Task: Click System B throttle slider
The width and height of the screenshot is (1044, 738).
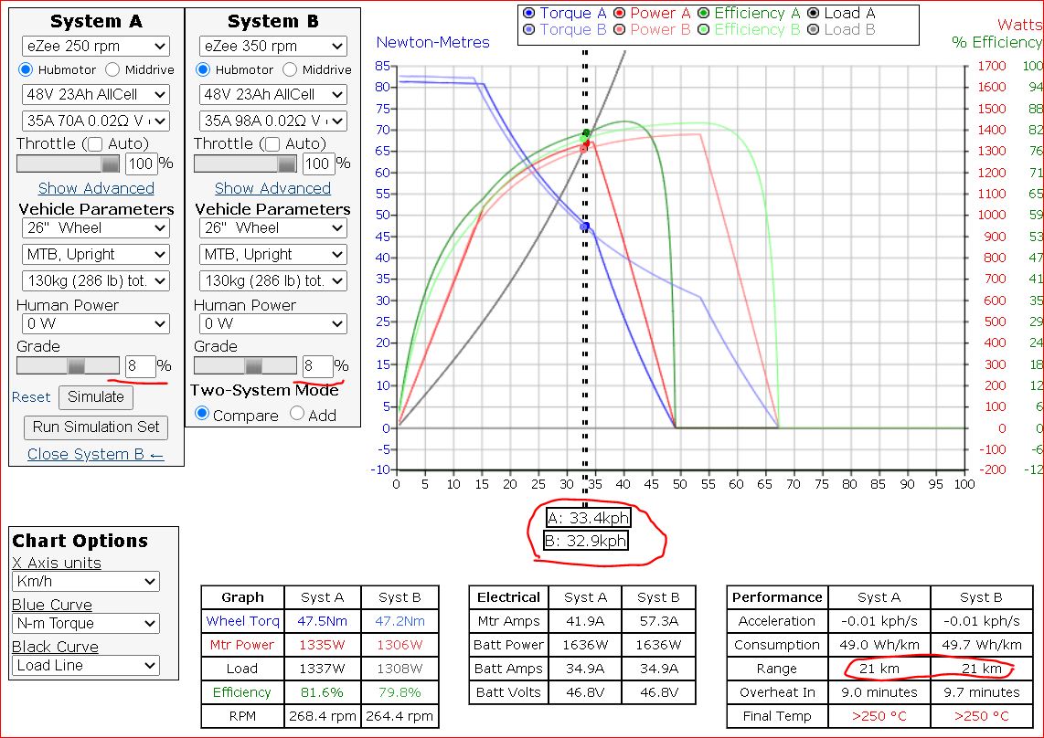Action: (245, 163)
